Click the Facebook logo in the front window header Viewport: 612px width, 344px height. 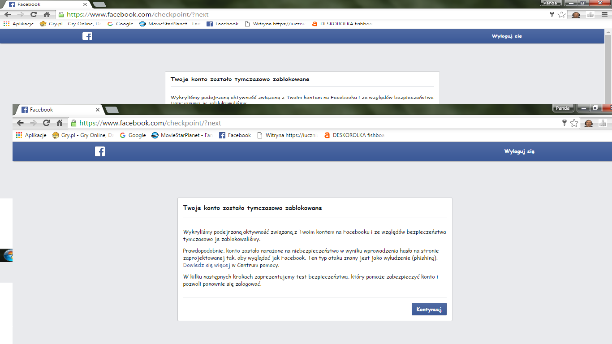click(100, 152)
